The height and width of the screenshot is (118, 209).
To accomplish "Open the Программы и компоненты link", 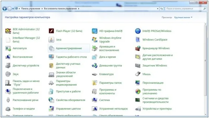I will point(108,91).
